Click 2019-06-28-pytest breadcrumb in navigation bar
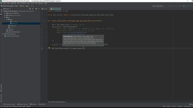Viewport: 193px width, 108px height. point(7,6)
